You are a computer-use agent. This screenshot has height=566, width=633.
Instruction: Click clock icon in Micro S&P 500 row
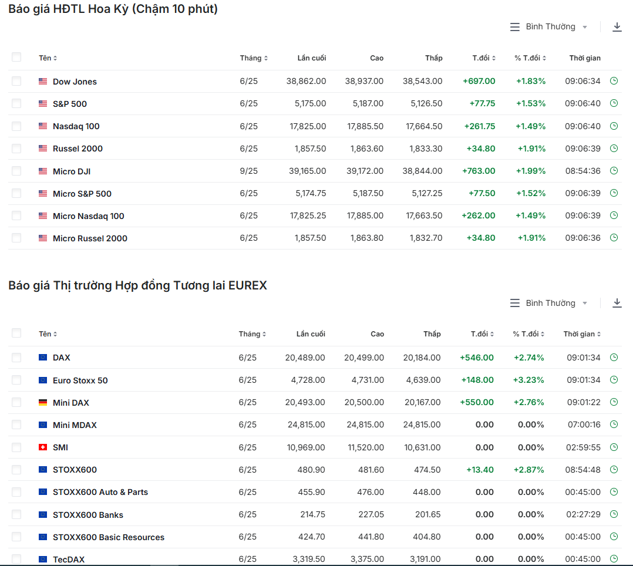tap(614, 193)
